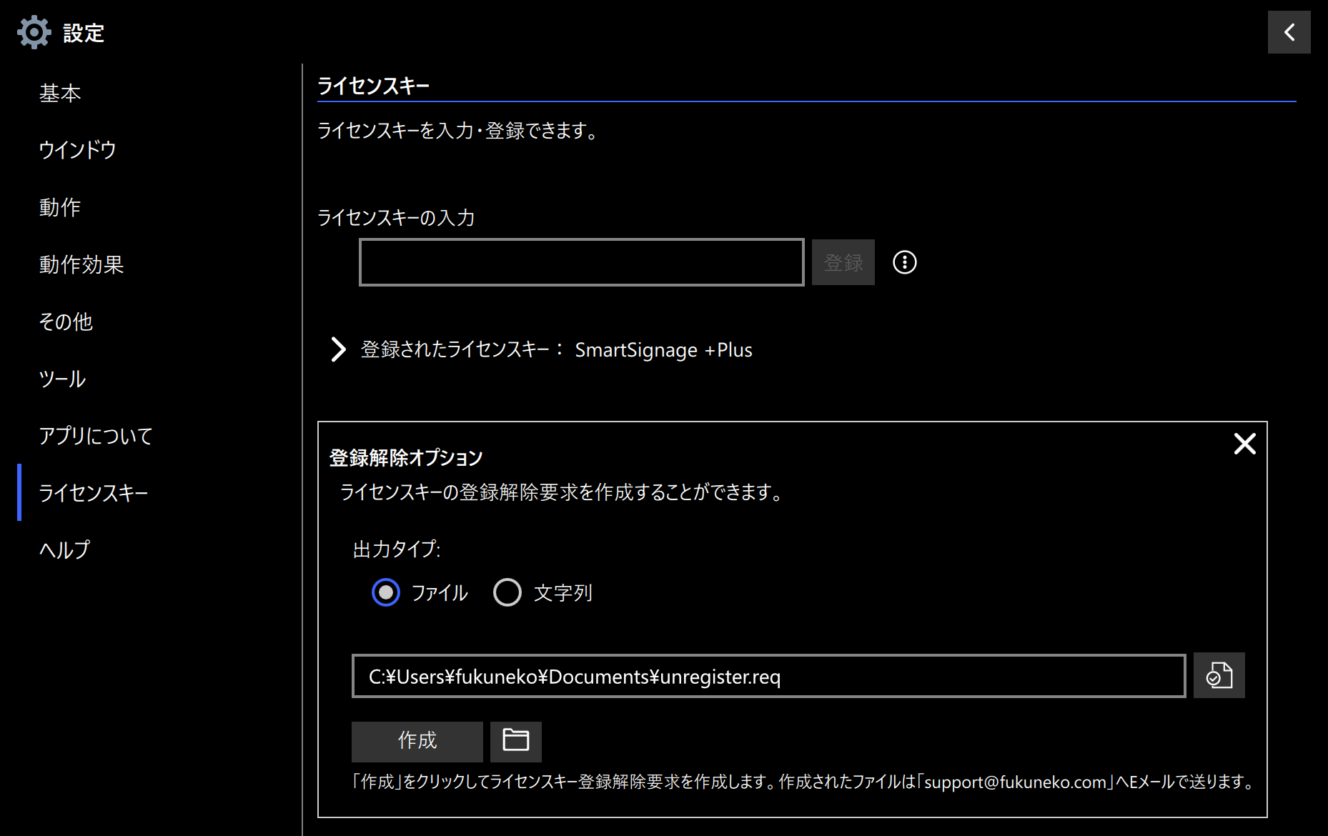Open the アプリについて section

pyautogui.click(x=96, y=436)
